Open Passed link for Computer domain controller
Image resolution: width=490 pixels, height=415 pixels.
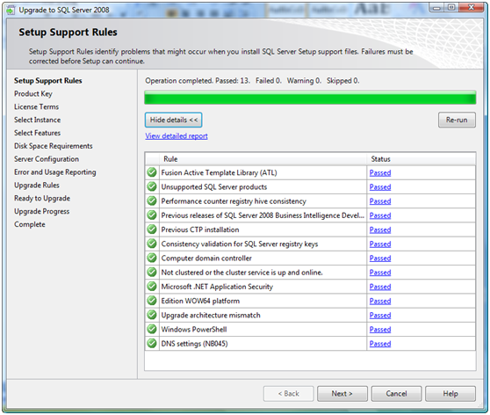tap(380, 258)
